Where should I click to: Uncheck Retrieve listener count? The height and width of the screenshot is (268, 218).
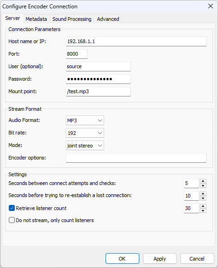coord(12,208)
